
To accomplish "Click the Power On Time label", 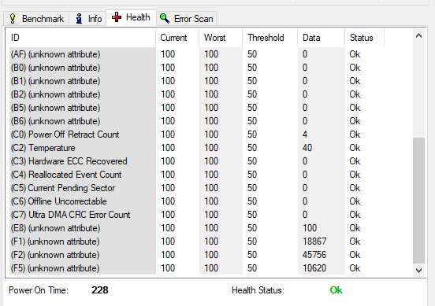I will tap(39, 290).
